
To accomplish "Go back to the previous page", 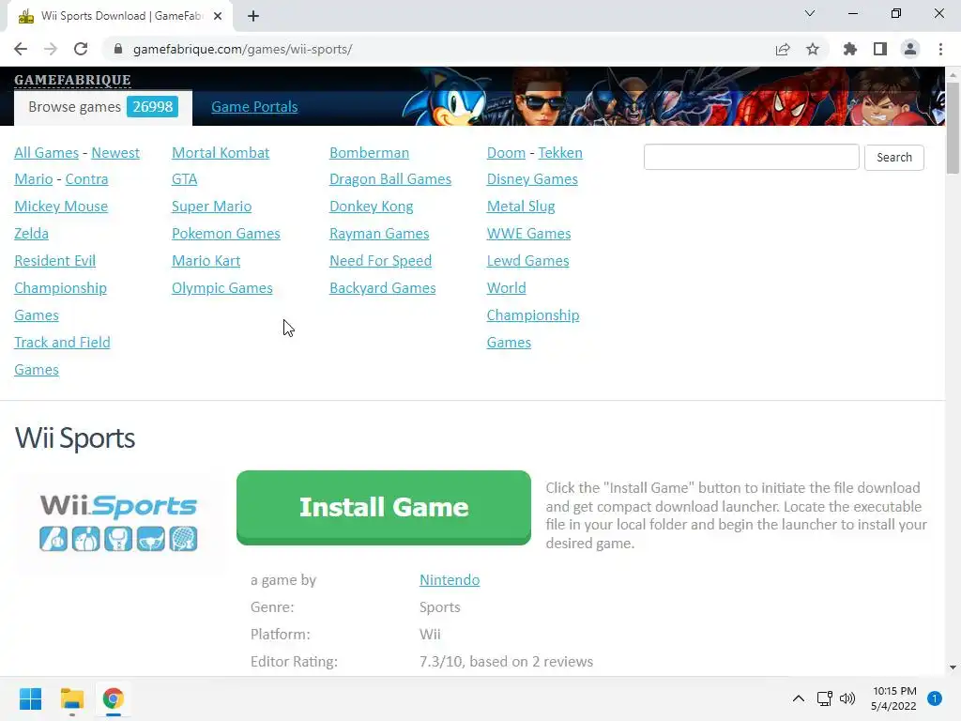I will coord(21,49).
